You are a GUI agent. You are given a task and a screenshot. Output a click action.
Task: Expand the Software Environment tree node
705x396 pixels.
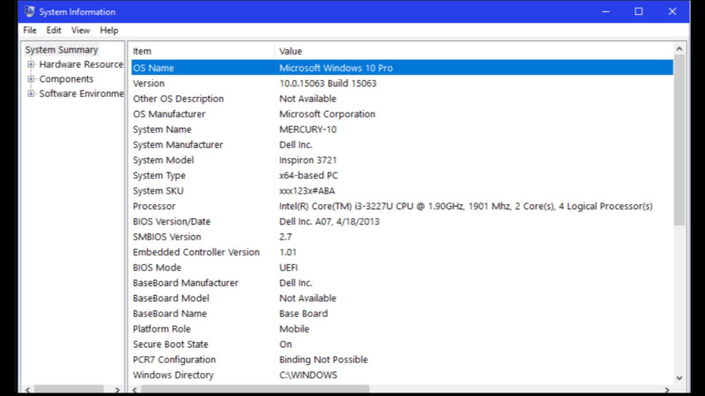click(x=31, y=94)
